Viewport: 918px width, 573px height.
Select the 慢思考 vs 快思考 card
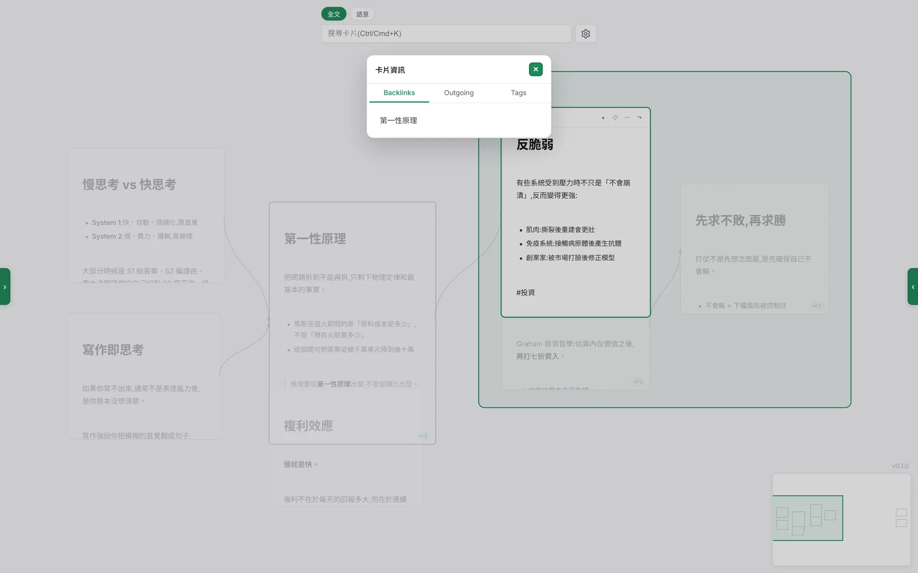point(146,215)
